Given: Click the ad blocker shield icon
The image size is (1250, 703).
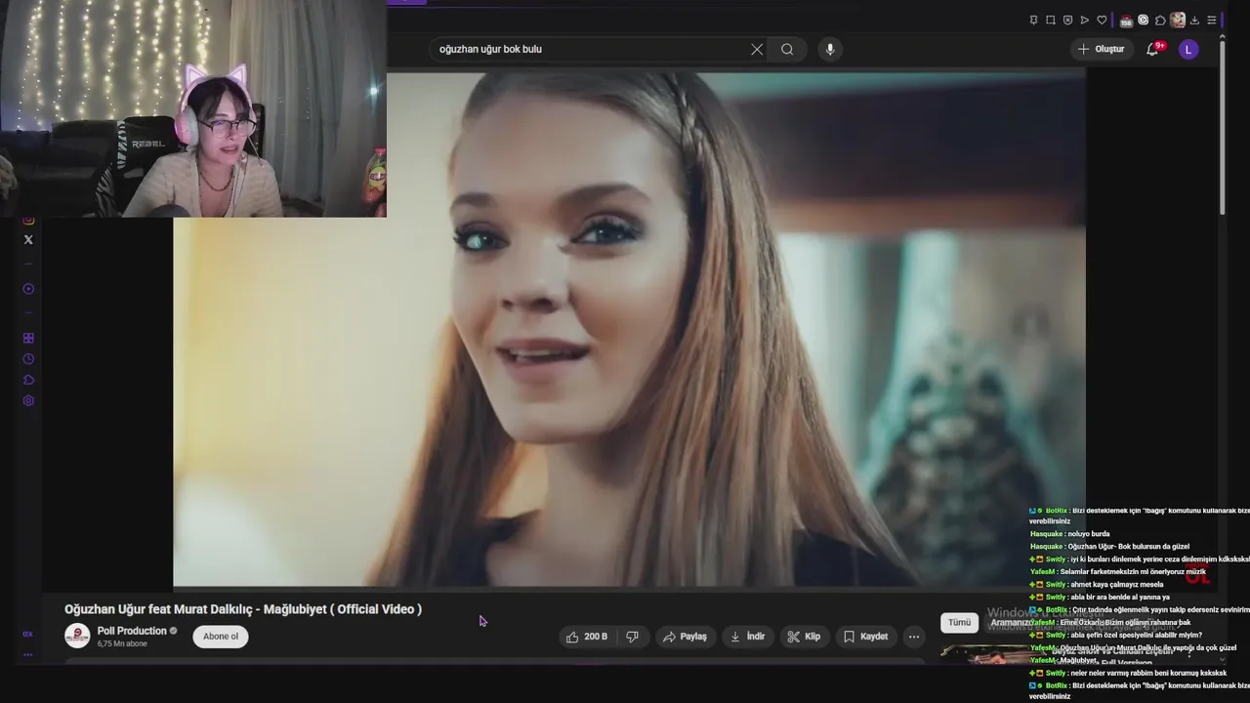Looking at the screenshot, I should point(1067,20).
